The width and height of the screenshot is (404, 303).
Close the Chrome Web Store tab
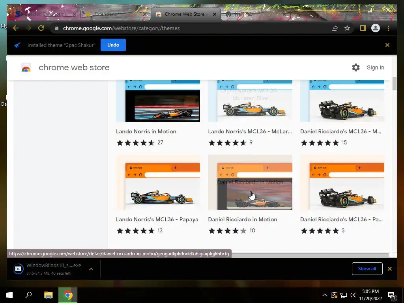[x=214, y=14]
